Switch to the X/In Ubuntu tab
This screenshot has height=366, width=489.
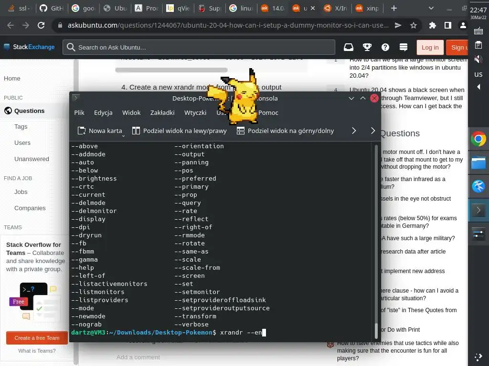pos(335,9)
